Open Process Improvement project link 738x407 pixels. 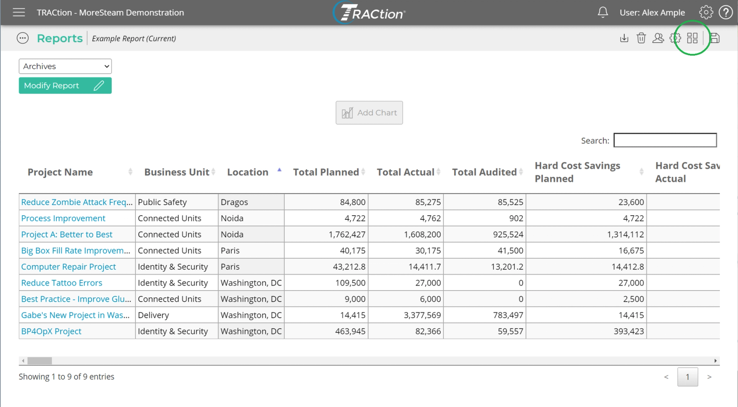(x=63, y=218)
